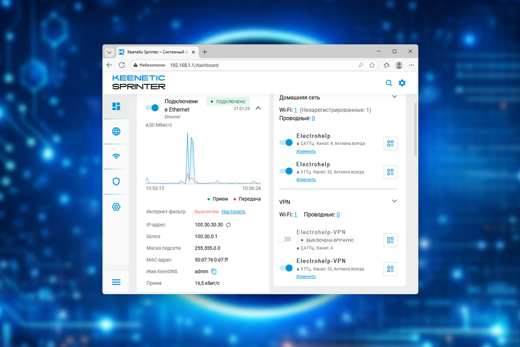The height and width of the screenshot is (347, 520).
Task: Open the Internet globe section in sidebar
Action: tap(116, 132)
